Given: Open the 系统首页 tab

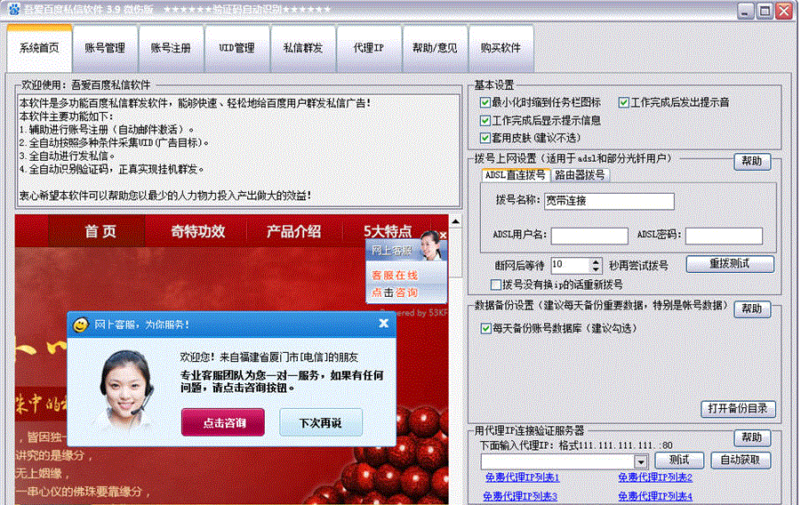Looking at the screenshot, I should 39,48.
